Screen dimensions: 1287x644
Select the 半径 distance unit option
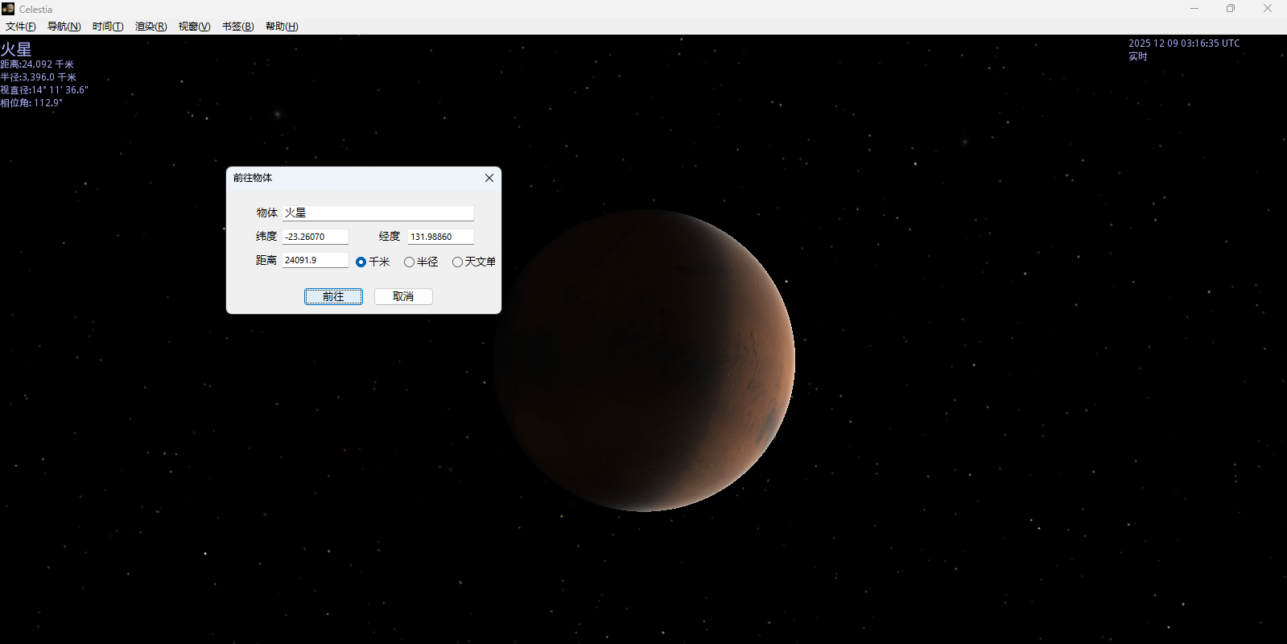click(410, 262)
